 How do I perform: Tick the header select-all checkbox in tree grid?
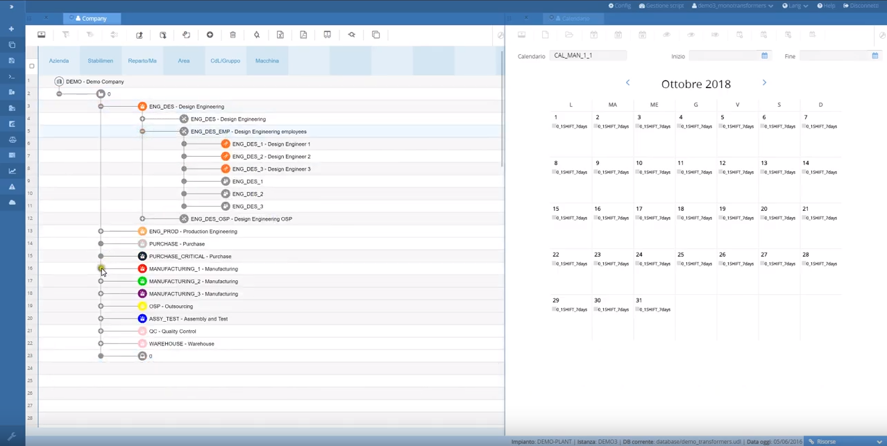click(x=31, y=67)
